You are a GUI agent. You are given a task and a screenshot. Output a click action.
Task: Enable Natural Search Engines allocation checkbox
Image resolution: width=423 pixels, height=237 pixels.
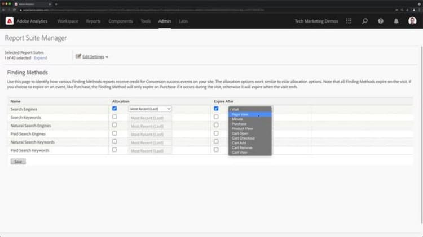click(114, 125)
